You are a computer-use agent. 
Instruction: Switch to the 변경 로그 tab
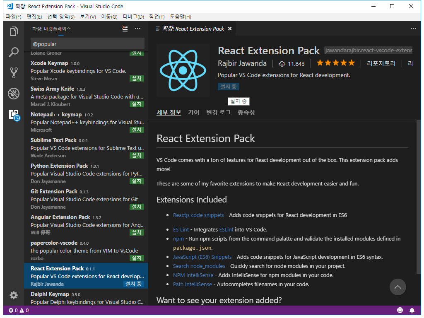219,112
